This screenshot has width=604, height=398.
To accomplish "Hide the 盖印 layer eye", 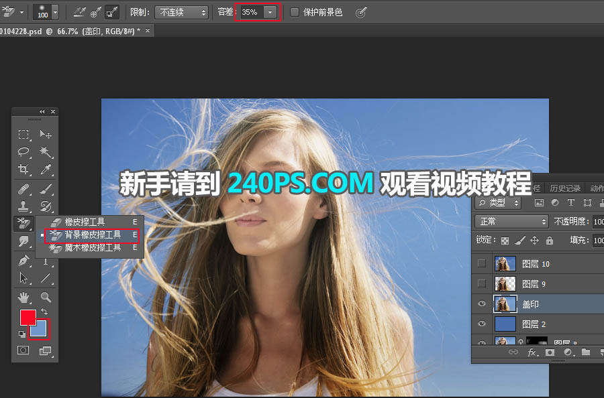I will [481, 304].
